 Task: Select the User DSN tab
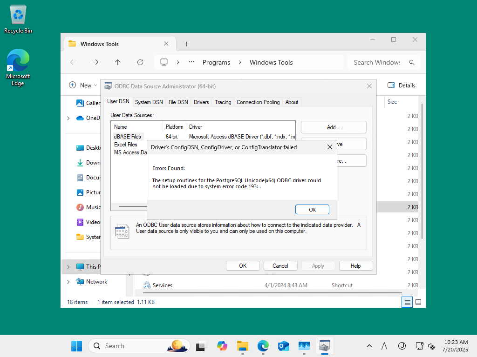click(118, 101)
